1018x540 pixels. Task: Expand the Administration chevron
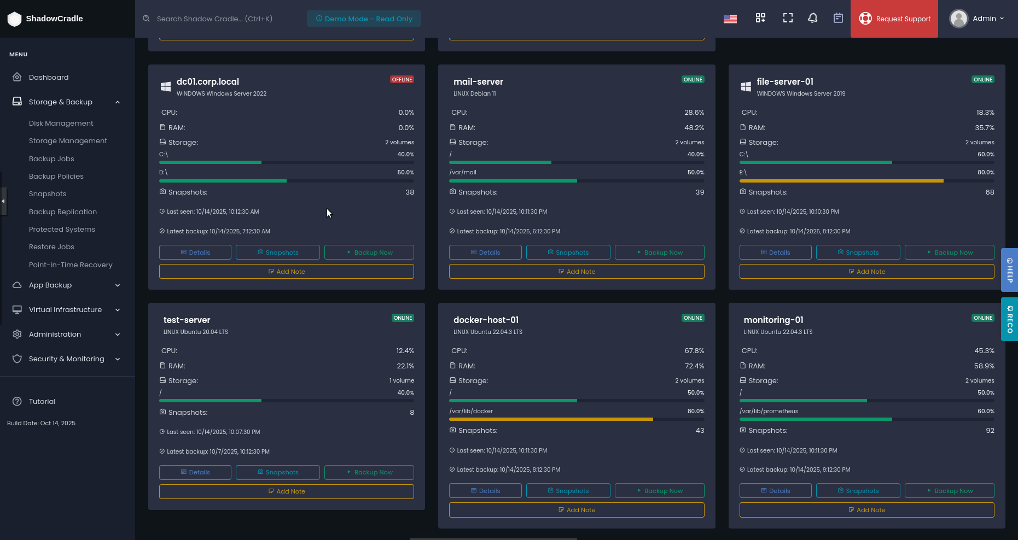point(117,334)
